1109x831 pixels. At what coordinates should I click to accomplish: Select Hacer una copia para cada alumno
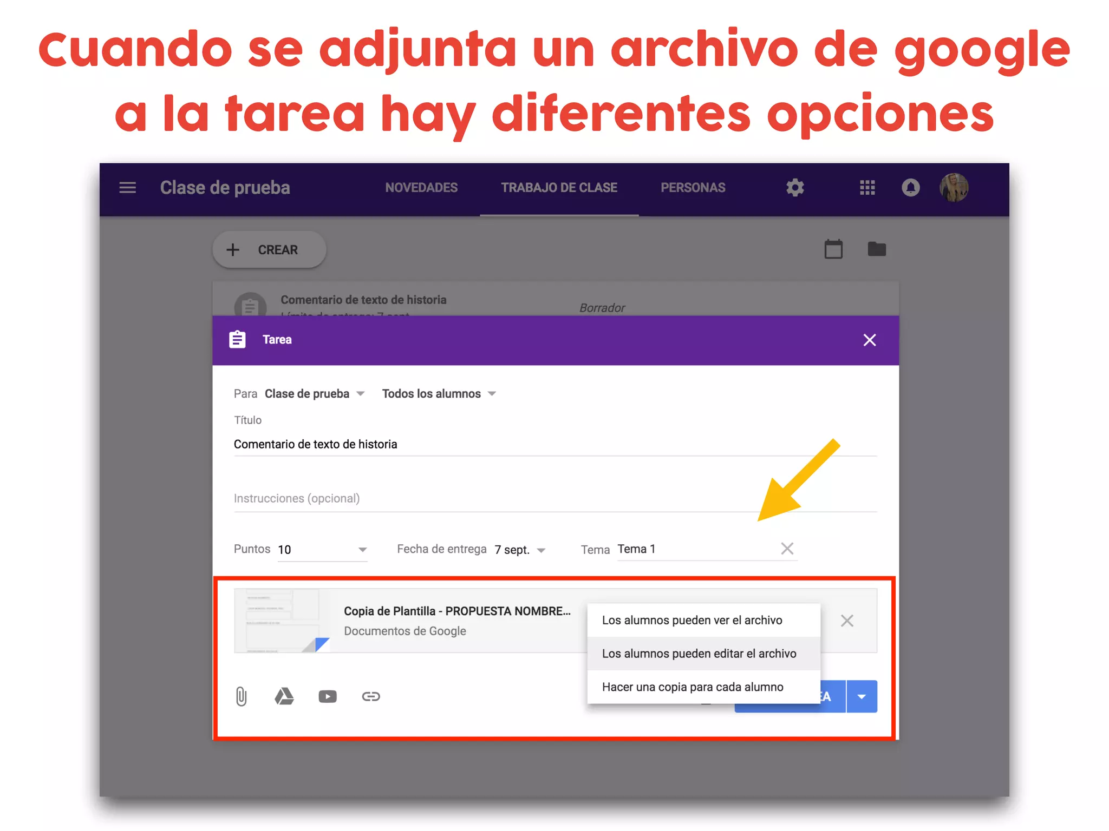tap(703, 687)
